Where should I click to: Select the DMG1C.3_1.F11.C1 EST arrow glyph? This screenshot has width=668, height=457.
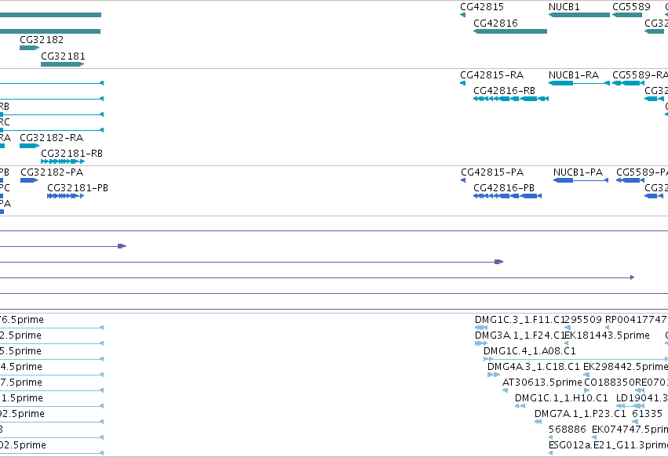[481, 328]
